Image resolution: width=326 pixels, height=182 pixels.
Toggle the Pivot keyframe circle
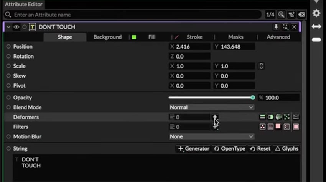click(x=8, y=85)
